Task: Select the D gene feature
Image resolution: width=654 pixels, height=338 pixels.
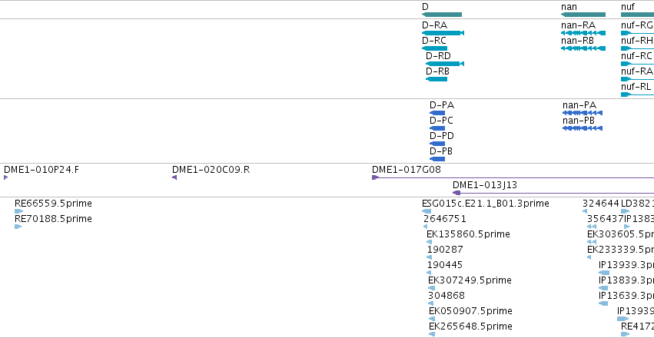Action: pyautogui.click(x=442, y=15)
